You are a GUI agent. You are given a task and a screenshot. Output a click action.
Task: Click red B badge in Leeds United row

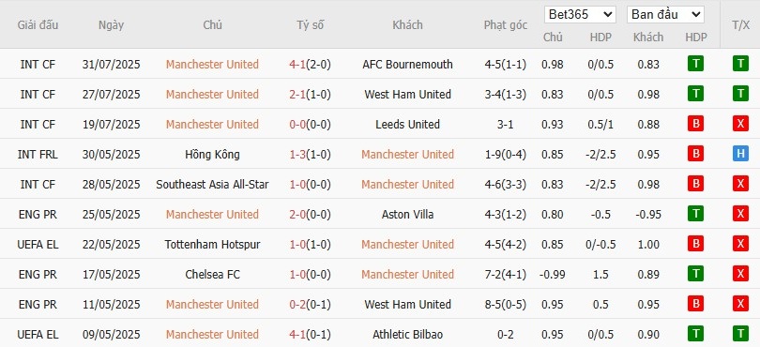click(x=695, y=124)
